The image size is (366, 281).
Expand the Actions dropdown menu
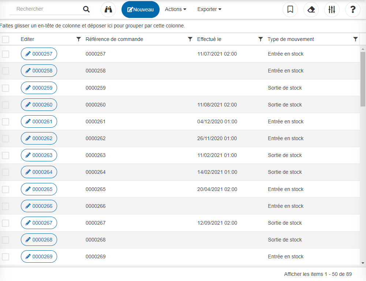[x=175, y=10]
